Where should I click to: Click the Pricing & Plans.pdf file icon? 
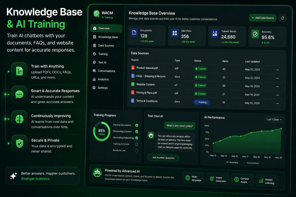(x=133, y=92)
